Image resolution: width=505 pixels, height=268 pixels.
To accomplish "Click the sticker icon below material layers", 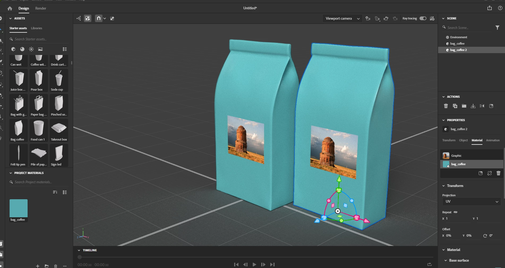I will tap(481, 173).
